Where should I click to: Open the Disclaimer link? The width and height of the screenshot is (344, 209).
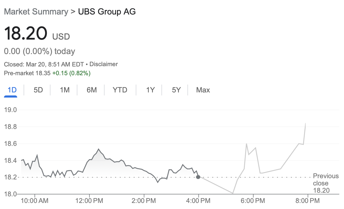[104, 64]
